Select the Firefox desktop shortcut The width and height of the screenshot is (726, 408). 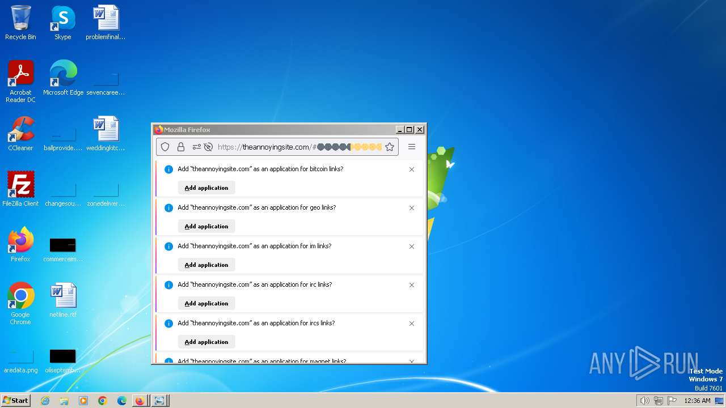(20, 245)
